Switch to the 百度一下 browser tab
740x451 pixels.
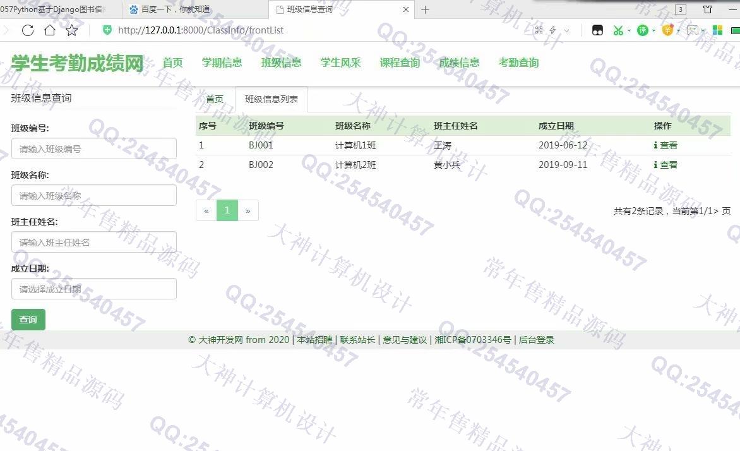(x=170, y=9)
